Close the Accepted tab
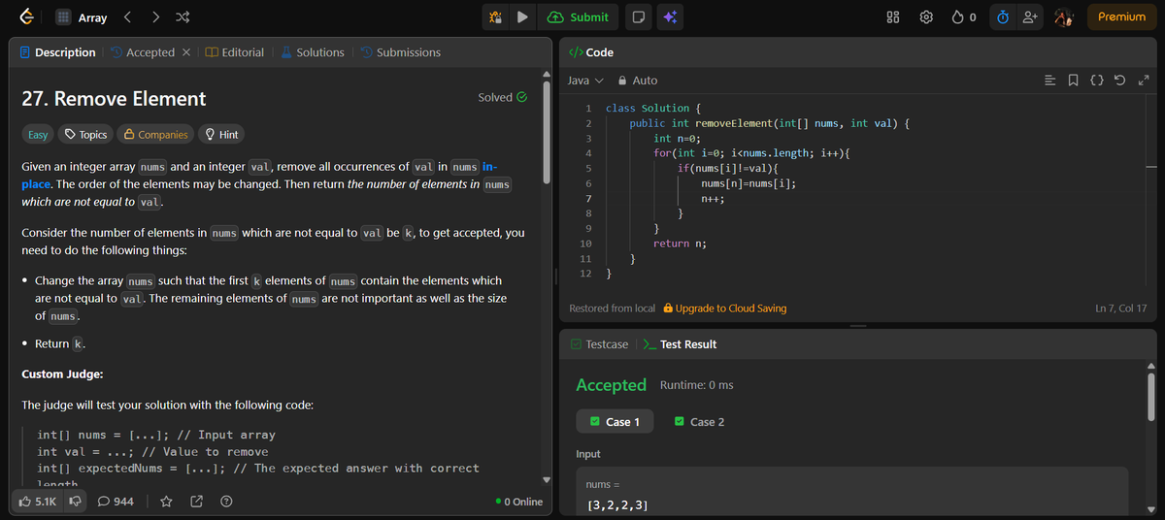This screenshot has width=1165, height=520. pyautogui.click(x=186, y=52)
